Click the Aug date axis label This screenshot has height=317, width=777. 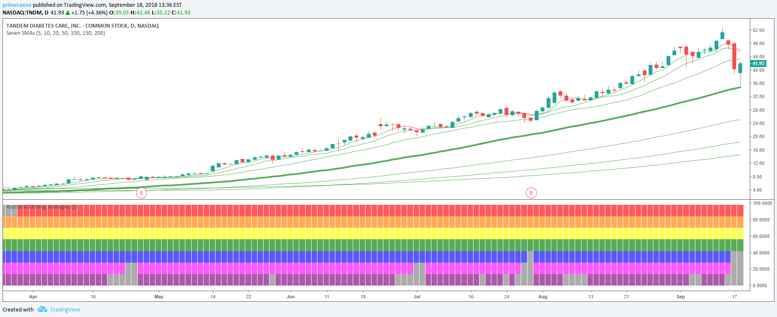click(x=543, y=297)
